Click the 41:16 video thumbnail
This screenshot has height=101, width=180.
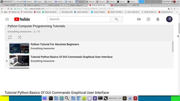pyautogui.click(x=19, y=48)
